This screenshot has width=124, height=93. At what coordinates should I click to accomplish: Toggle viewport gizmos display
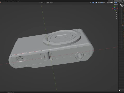click(x=93, y=3)
